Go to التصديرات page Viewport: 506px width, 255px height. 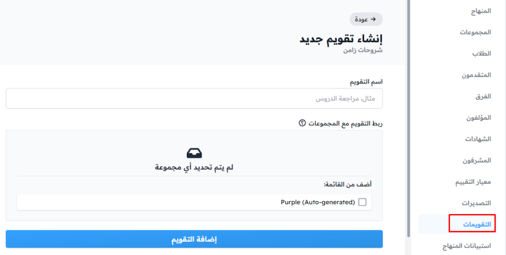click(x=476, y=203)
